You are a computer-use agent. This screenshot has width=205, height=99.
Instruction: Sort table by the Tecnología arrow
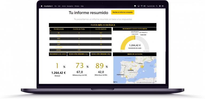pos(50,31)
